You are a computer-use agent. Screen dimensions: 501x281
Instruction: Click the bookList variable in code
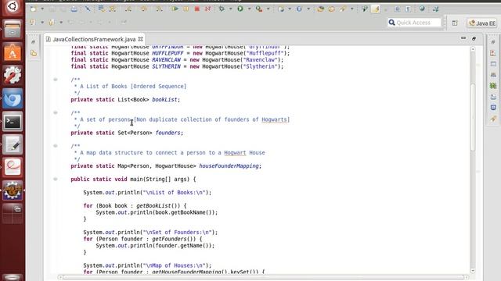click(164, 99)
